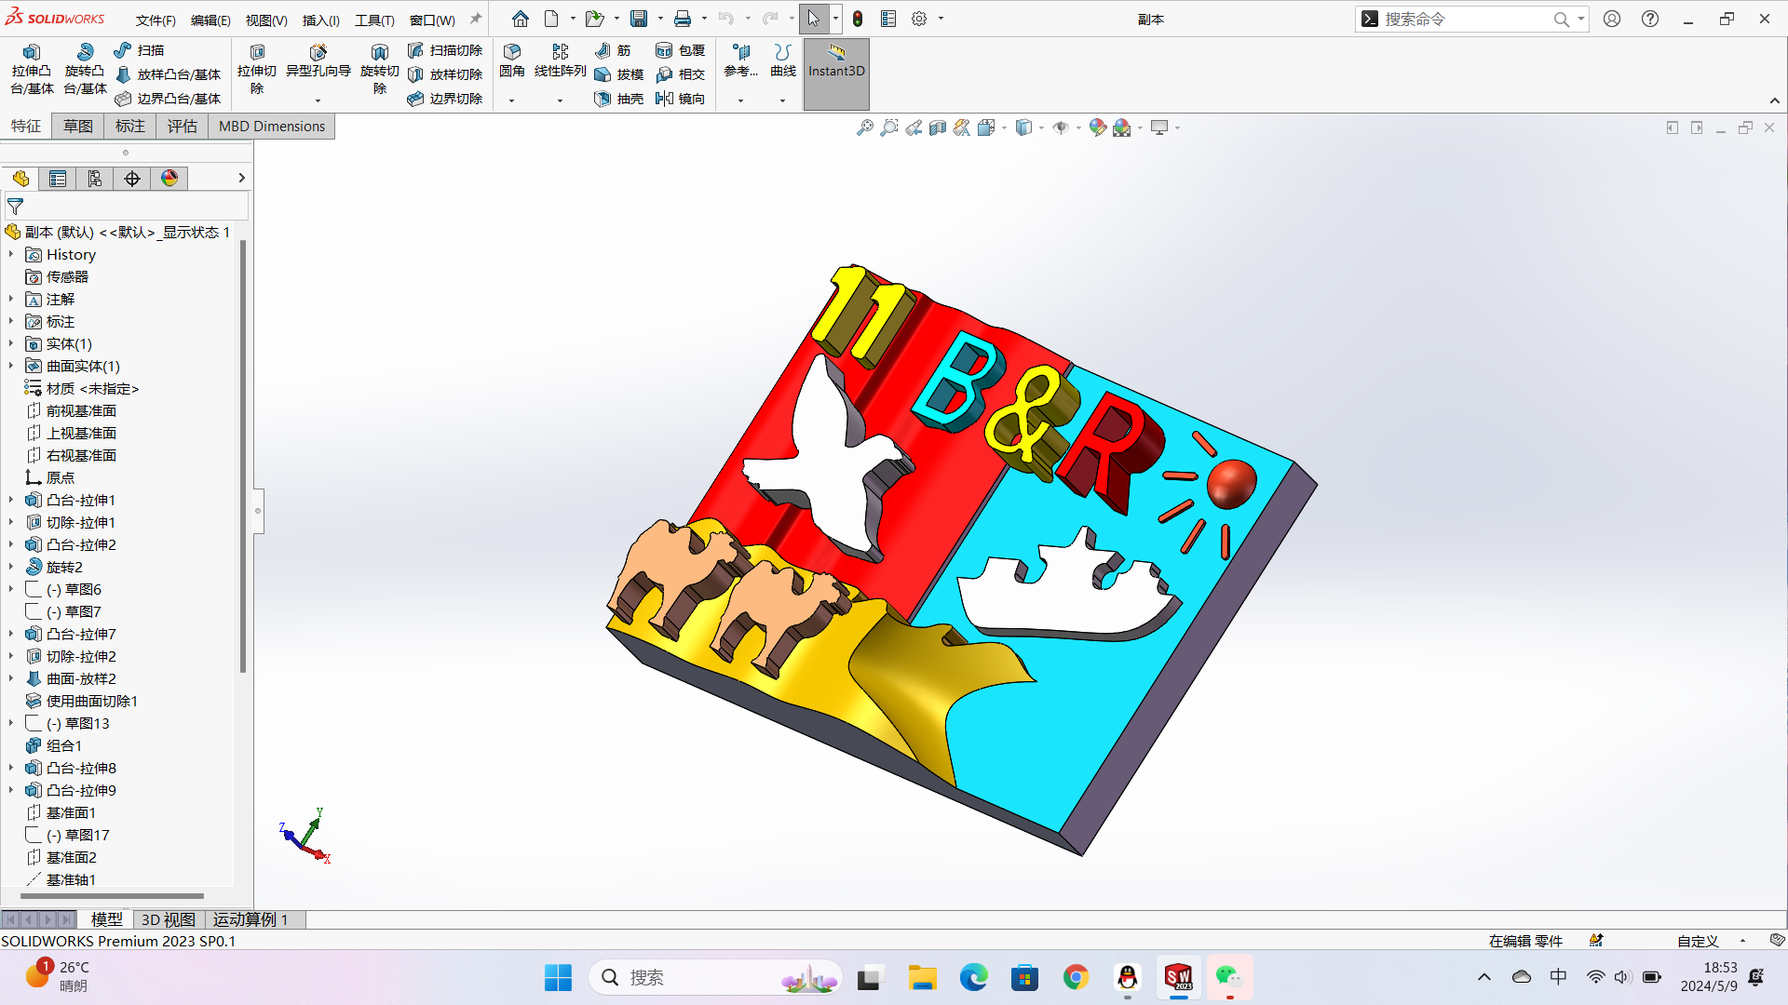
Task: Choose the Swept Boss (扫描) tool
Action: click(140, 50)
